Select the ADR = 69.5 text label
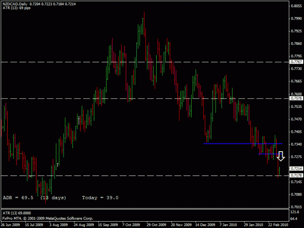The width and height of the screenshot is (304, 228). coord(18,198)
